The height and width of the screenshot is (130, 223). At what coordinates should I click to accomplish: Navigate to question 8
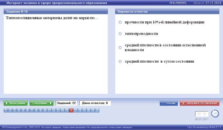pos(36,110)
